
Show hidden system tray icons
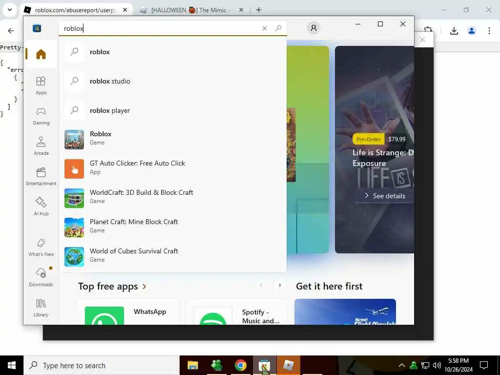pyautogui.click(x=402, y=365)
